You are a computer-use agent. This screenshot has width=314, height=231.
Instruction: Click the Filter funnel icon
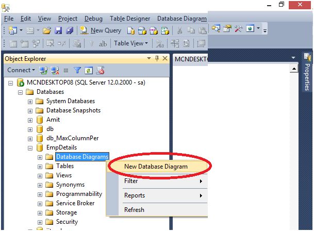[77, 70]
